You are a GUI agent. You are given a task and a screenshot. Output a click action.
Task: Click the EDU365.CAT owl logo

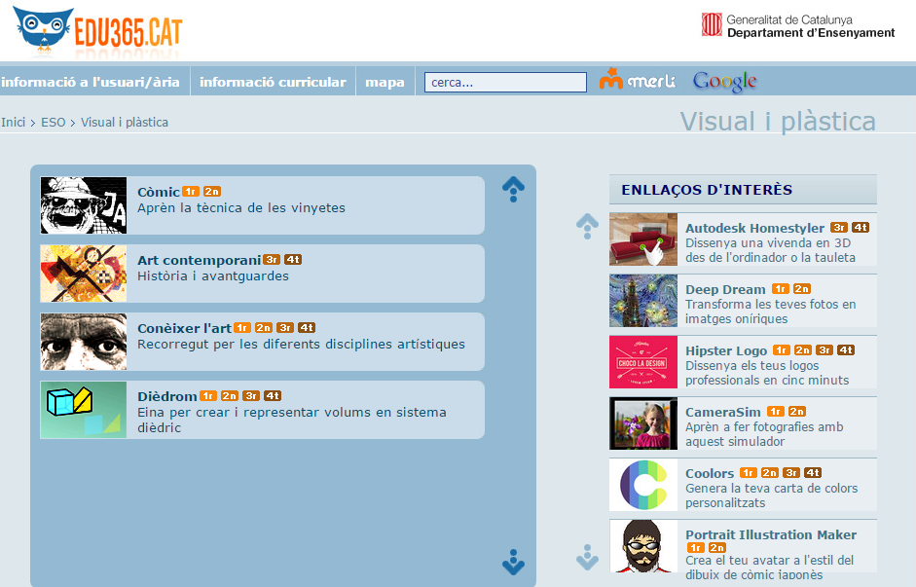pos(97,31)
